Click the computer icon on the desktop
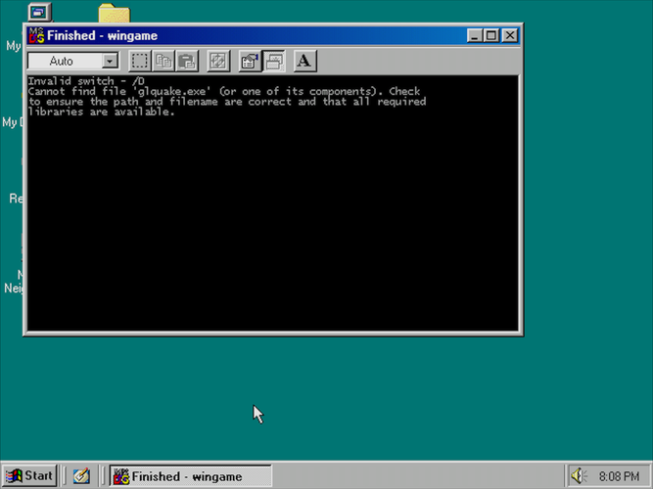The width and height of the screenshot is (653, 489). click(x=39, y=13)
